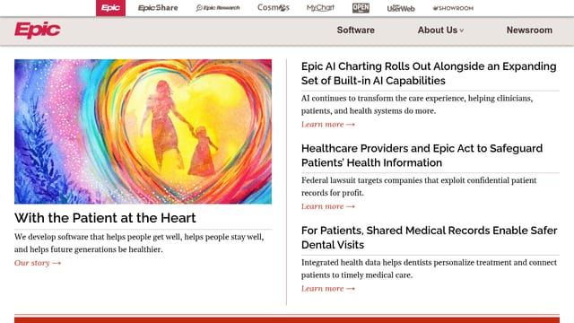Open the Software menu item
Image resolution: width=574 pixels, height=323 pixels.
click(x=355, y=30)
